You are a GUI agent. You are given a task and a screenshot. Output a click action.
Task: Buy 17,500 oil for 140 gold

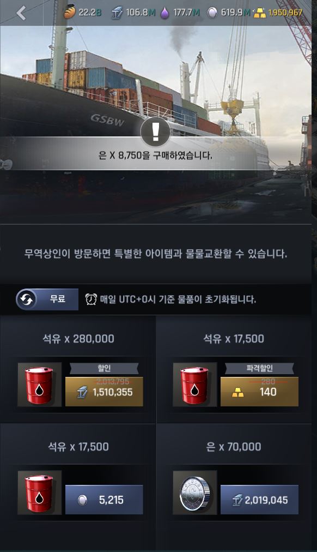tap(259, 392)
